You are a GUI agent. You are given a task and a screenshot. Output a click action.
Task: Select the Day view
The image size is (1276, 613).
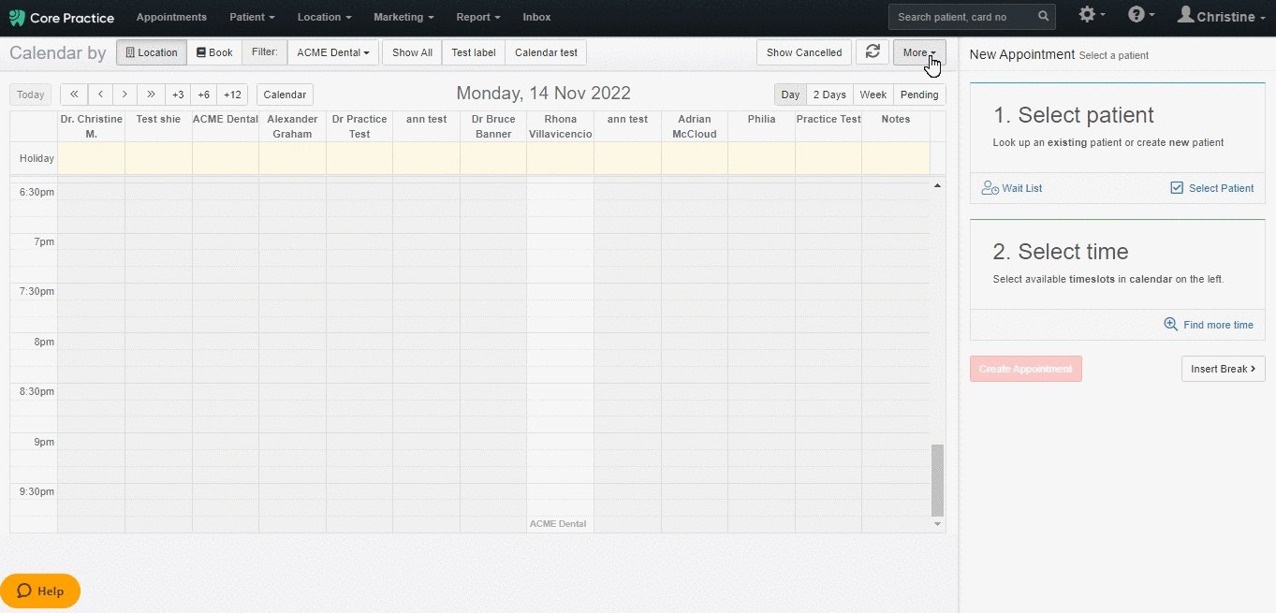pyautogui.click(x=790, y=95)
